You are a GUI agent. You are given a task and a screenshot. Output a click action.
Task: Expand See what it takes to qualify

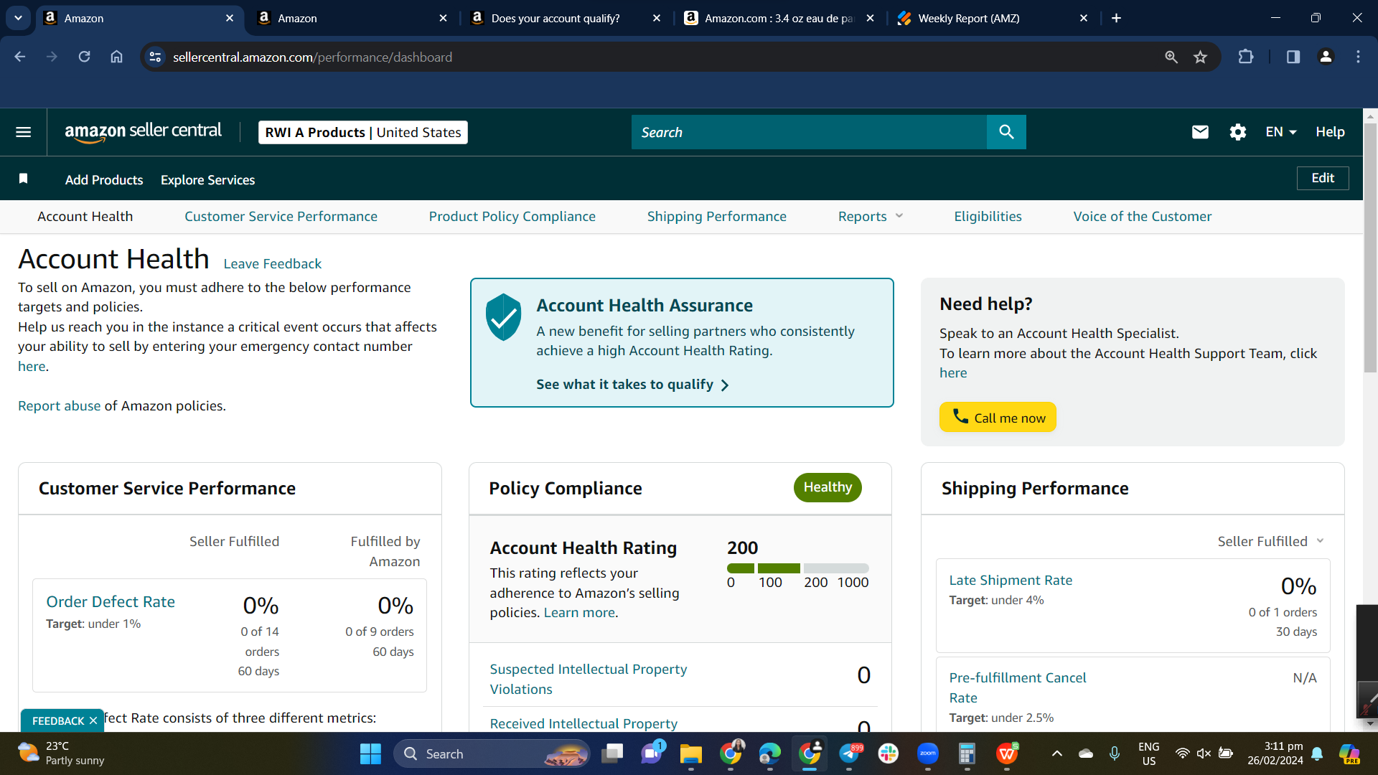pyautogui.click(x=632, y=385)
